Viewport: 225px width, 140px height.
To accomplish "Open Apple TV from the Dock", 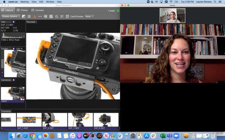I will pos(86,135).
